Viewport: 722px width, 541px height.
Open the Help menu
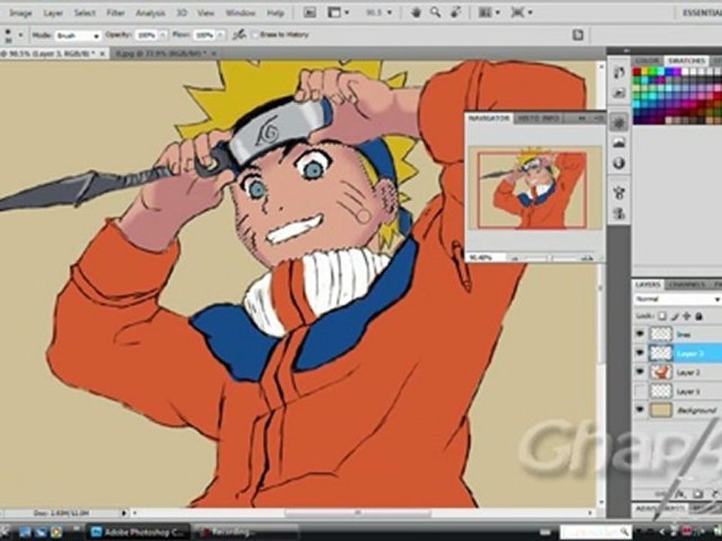tap(275, 13)
